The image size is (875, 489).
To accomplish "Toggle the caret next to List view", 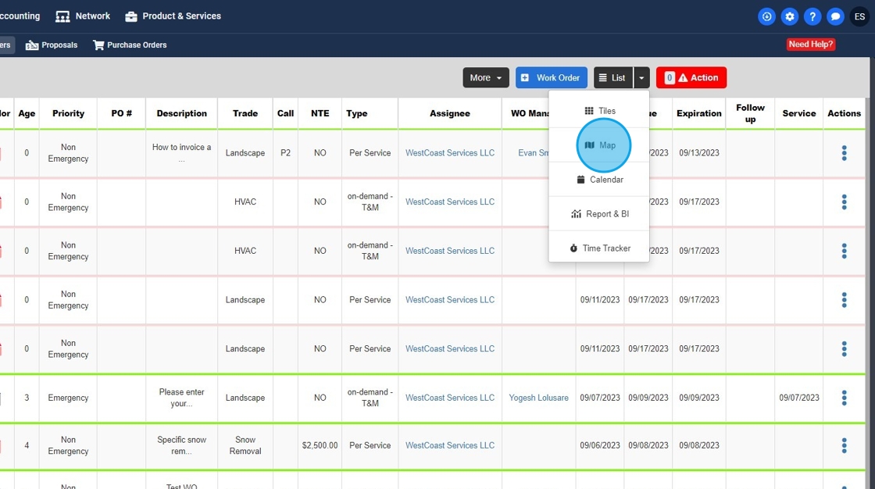I will click(x=641, y=78).
